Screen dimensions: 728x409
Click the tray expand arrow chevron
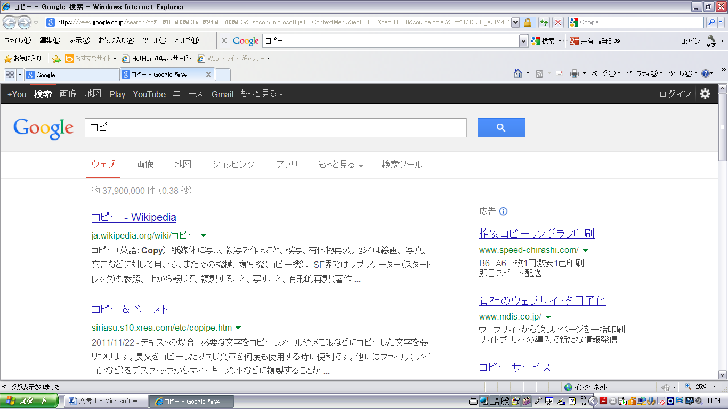pos(593,401)
